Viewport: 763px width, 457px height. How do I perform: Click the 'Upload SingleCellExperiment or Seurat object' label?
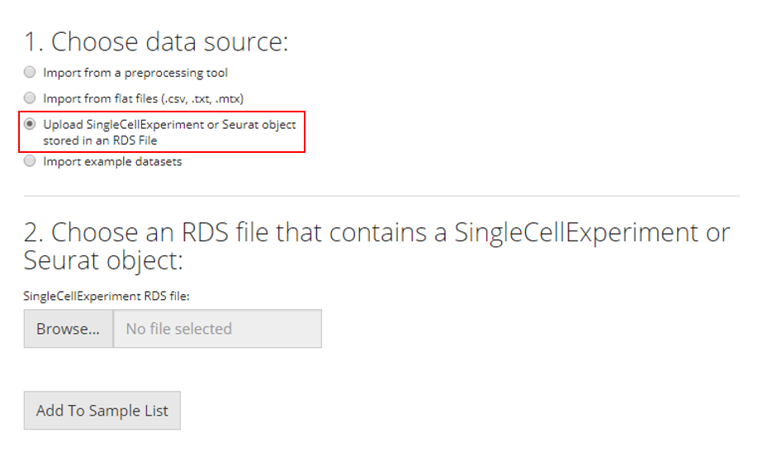coord(169,125)
